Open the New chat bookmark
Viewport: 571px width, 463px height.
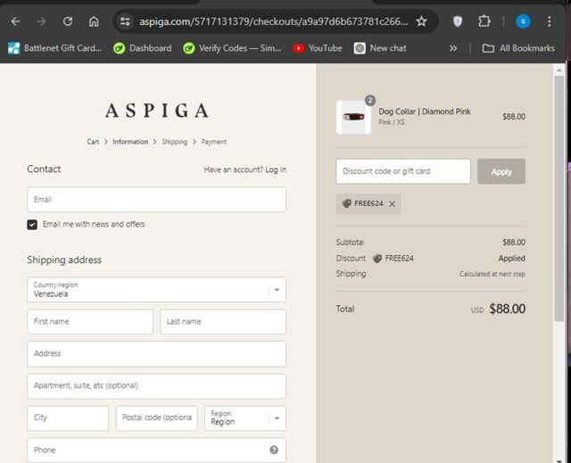click(380, 48)
